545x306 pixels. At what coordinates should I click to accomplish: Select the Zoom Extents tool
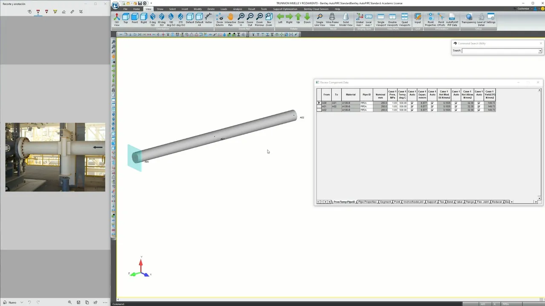tap(220, 20)
